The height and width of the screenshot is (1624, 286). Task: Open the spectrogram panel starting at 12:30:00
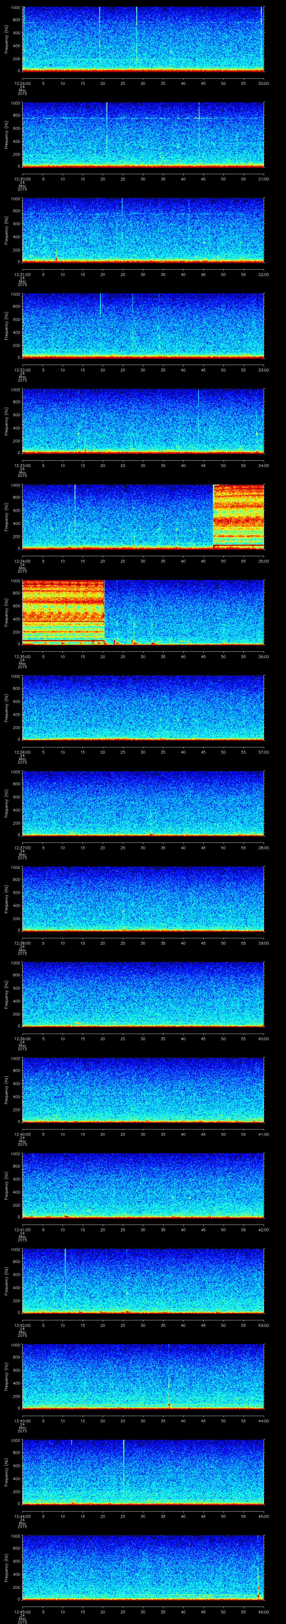[143, 134]
